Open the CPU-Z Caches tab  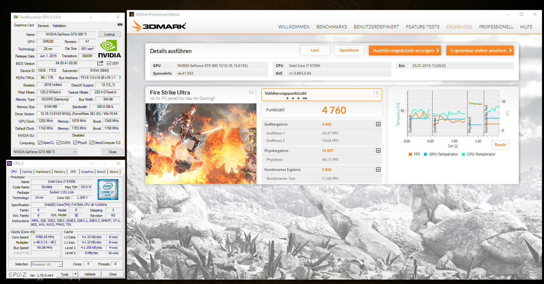27,172
